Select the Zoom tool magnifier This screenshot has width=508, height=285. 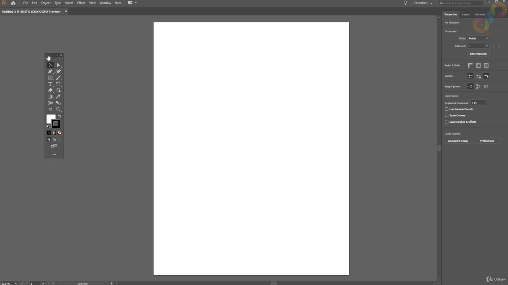point(58,109)
